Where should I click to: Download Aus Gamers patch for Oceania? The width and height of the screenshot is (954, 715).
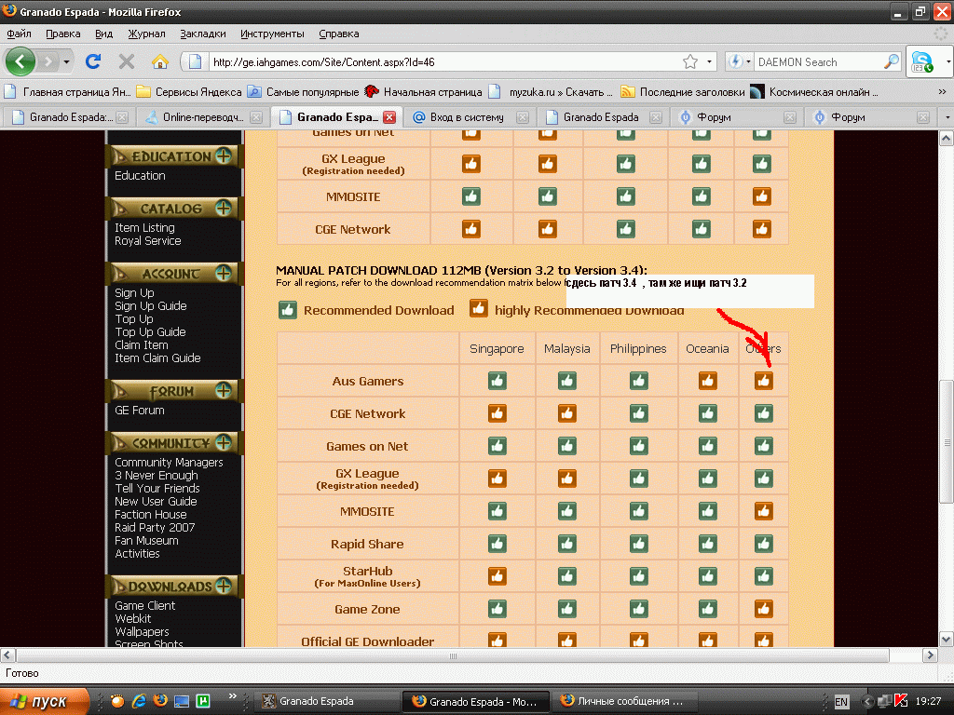tap(707, 381)
